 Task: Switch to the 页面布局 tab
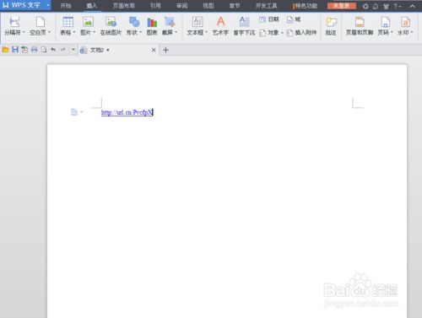pyautogui.click(x=124, y=6)
